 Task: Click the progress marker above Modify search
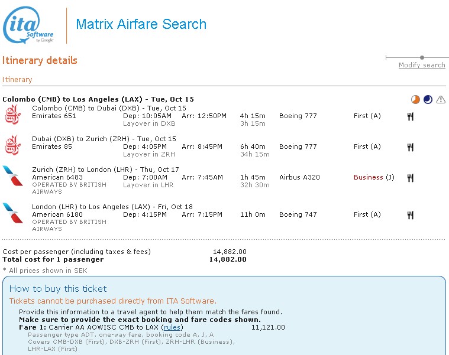coord(422,57)
